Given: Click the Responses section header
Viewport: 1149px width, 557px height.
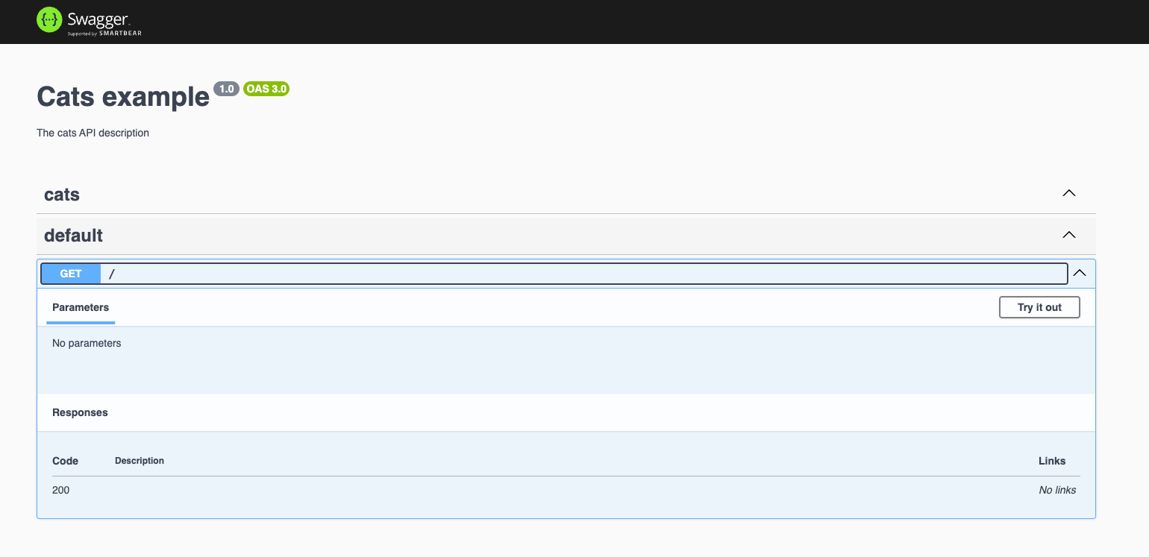Looking at the screenshot, I should [x=80, y=412].
